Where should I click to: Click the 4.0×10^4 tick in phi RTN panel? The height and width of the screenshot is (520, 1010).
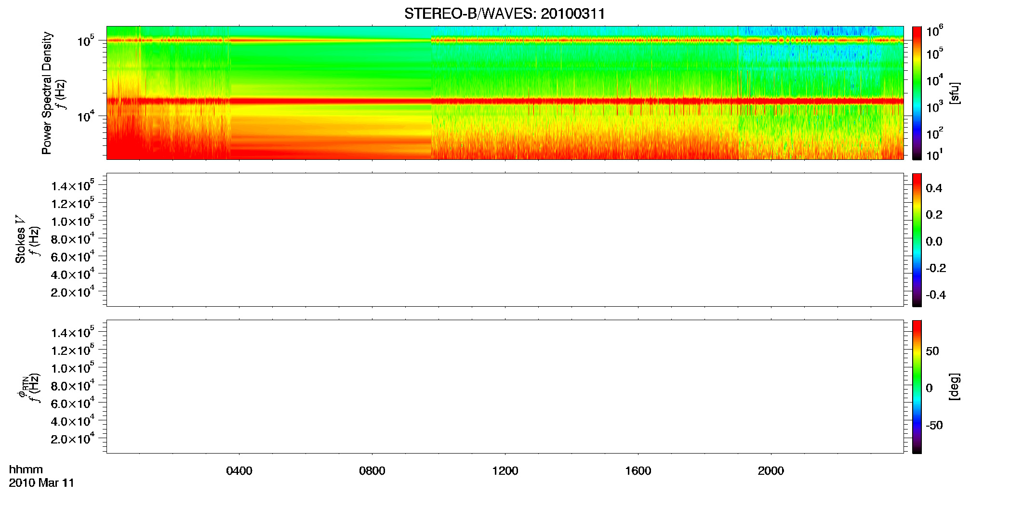pos(73,421)
